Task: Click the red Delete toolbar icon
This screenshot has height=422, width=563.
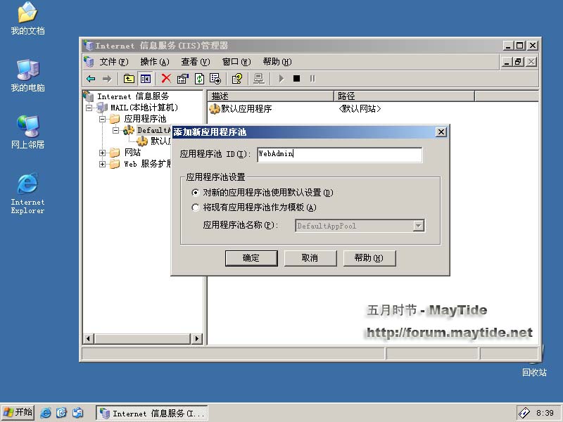Action: [x=166, y=79]
